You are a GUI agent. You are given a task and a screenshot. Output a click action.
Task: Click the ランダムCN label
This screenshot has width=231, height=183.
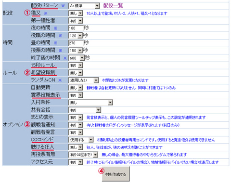coord(43,80)
